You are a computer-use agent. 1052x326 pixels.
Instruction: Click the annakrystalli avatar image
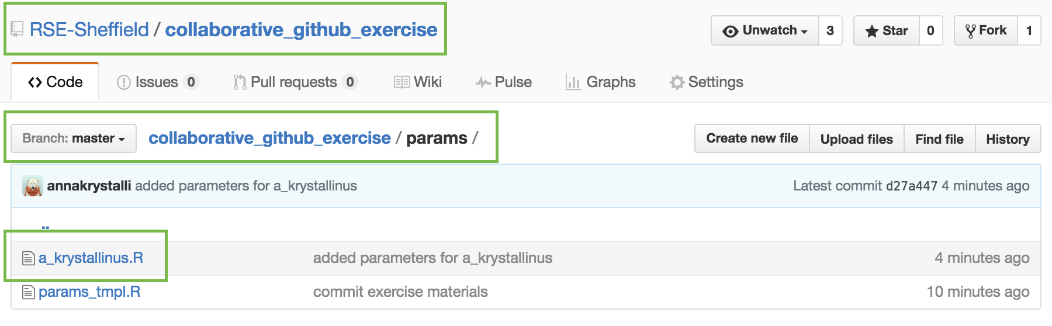(33, 186)
